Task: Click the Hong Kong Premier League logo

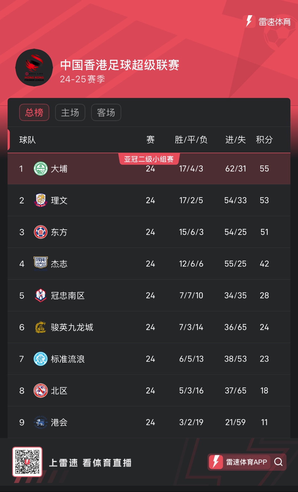Action: point(34,68)
